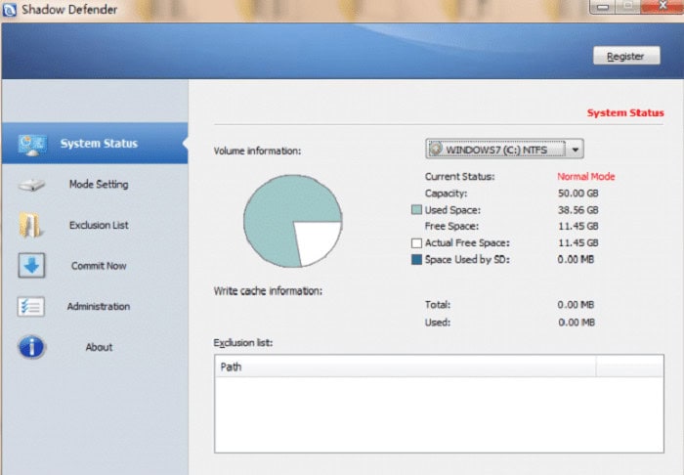Image resolution: width=684 pixels, height=475 pixels.
Task: Select the WINDOWS7 (C:) NTFS combo box
Action: pyautogui.click(x=504, y=150)
